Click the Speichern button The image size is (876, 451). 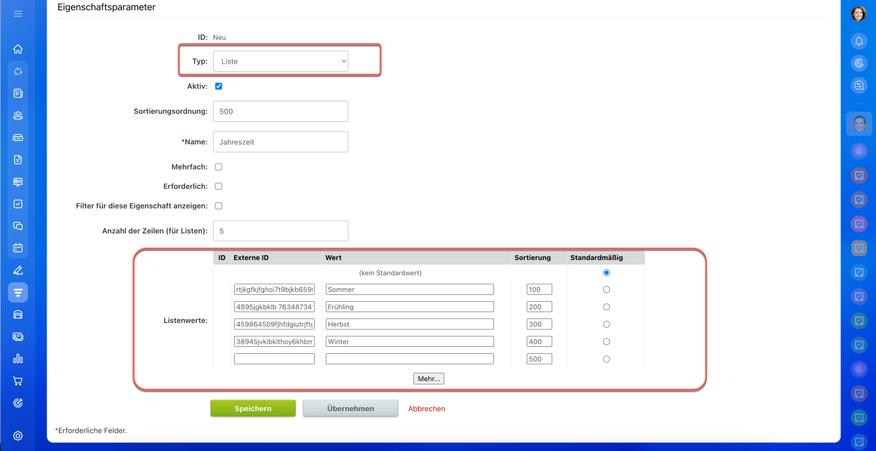253,409
